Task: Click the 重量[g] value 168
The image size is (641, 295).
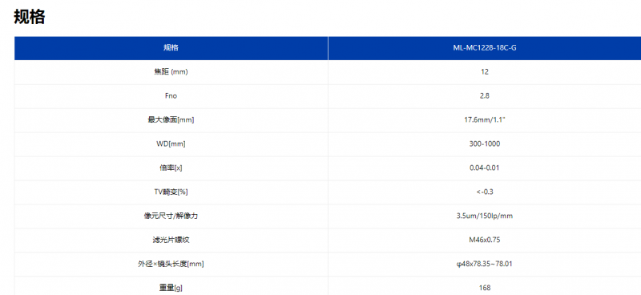Action: click(x=485, y=288)
